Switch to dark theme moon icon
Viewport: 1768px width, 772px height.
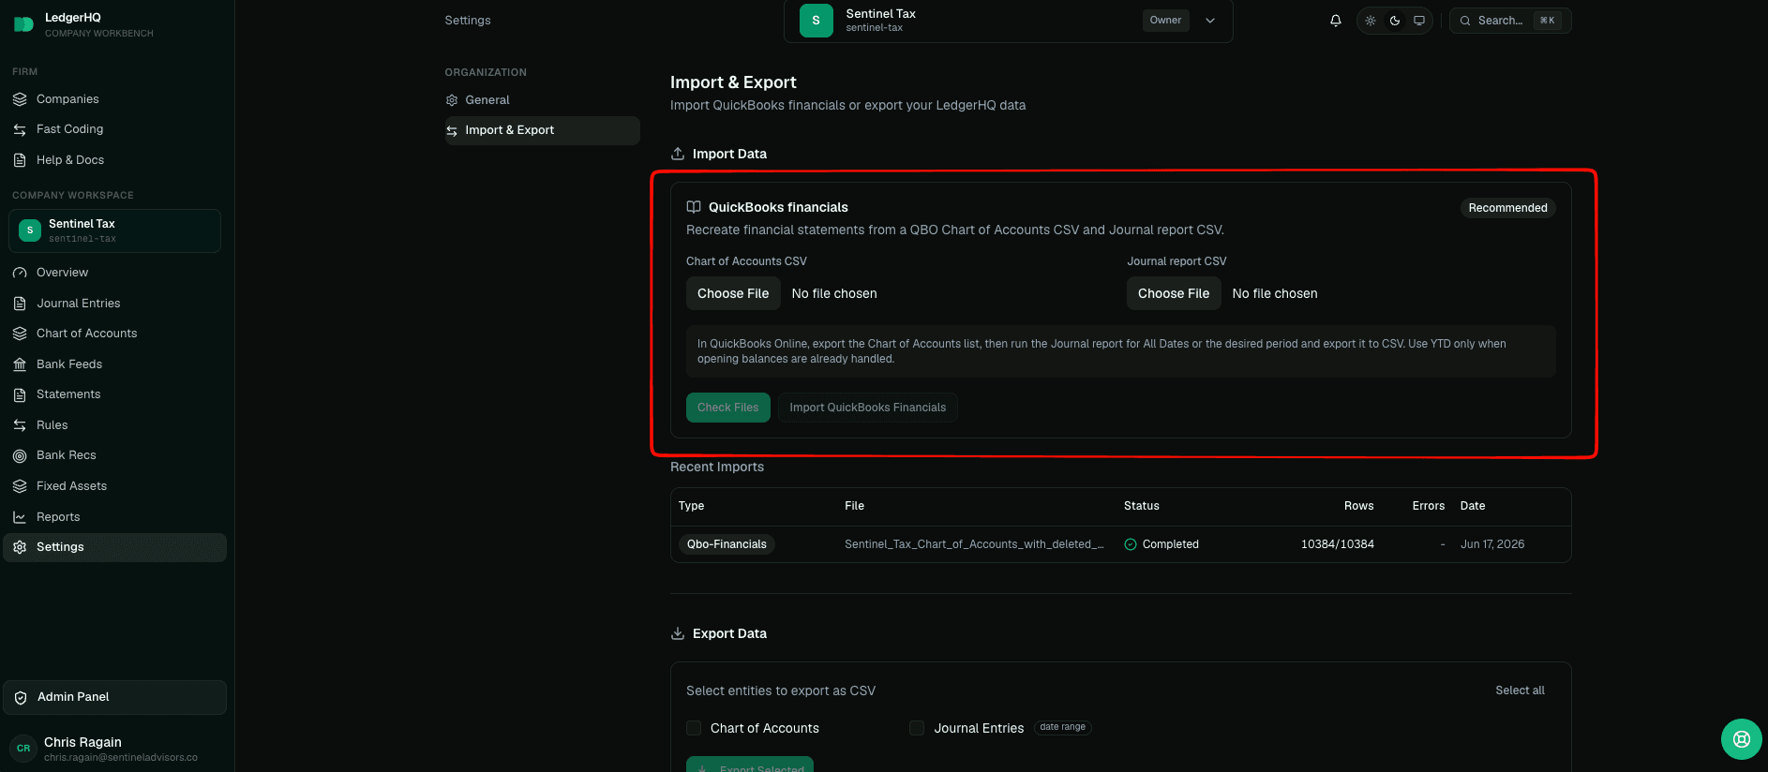1395,21
